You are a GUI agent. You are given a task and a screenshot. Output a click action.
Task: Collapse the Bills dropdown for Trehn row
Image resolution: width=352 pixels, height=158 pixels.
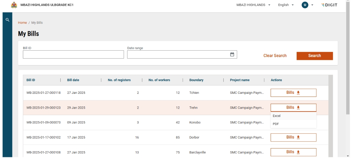(293, 107)
